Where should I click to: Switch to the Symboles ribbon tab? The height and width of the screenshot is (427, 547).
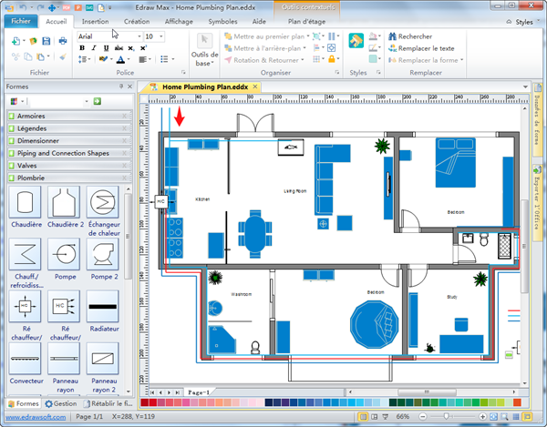222,22
